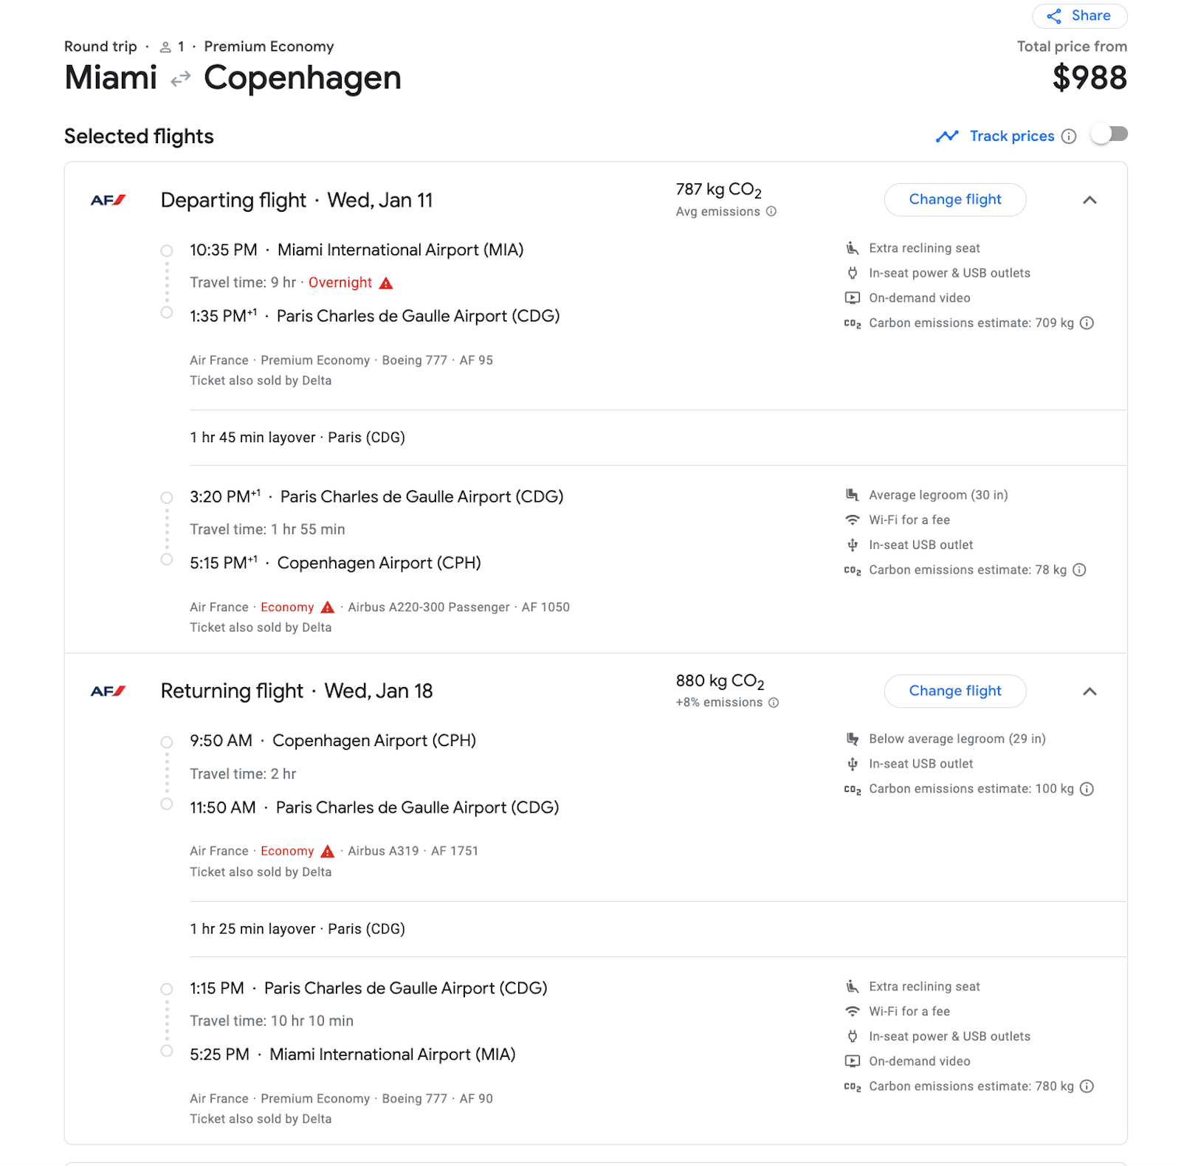This screenshot has width=1181, height=1166.
Task: Click the red Overnight warning icon
Action: tap(386, 282)
